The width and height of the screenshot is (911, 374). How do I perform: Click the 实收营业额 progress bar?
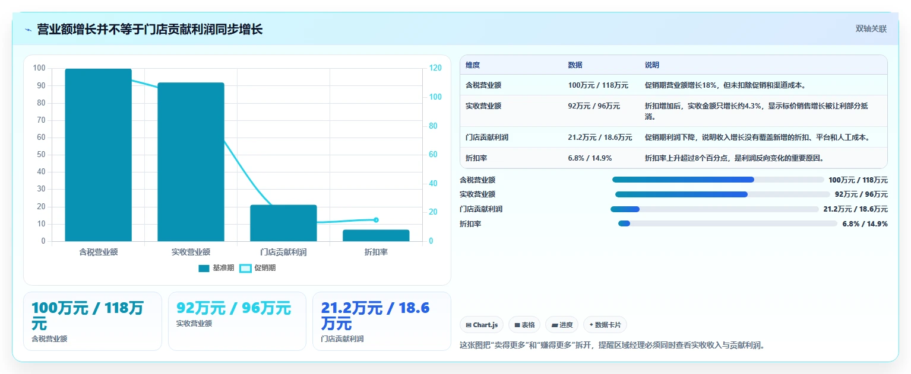723,194
